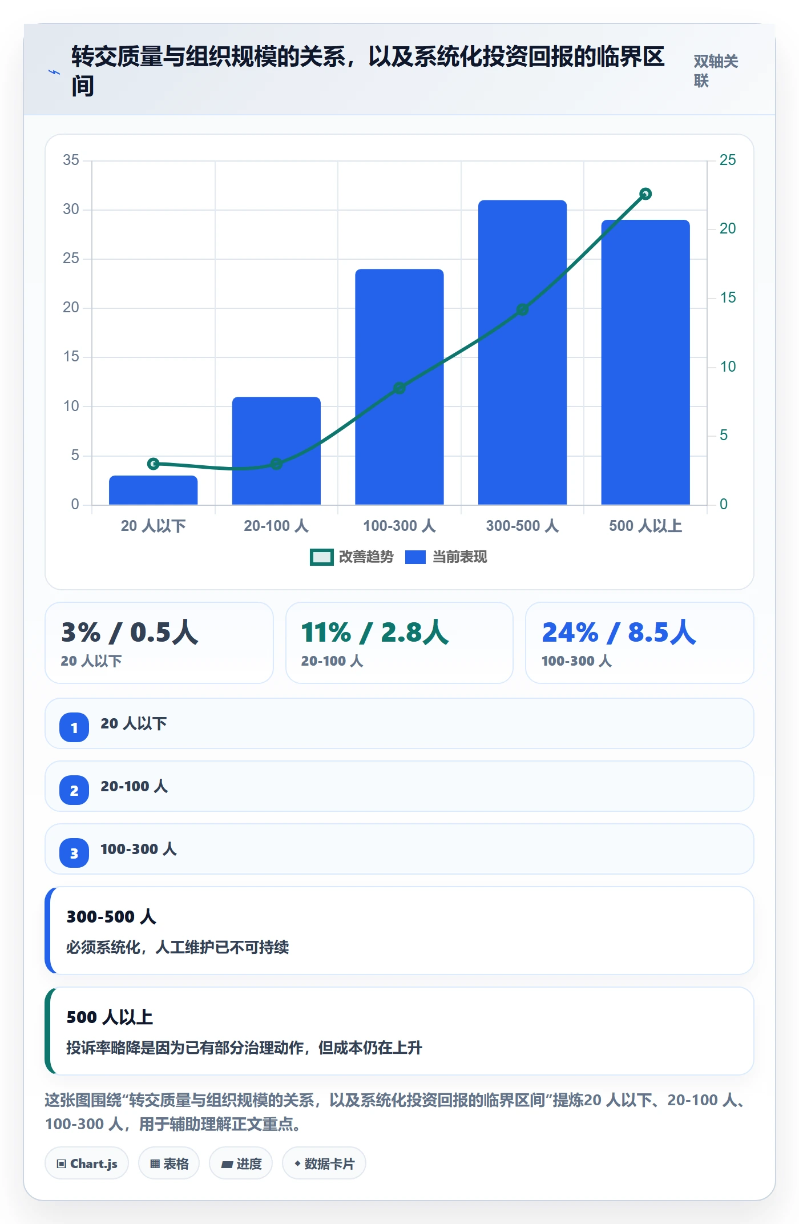Click trend line point at 500 人以上
This screenshot has width=799, height=1224.
click(x=645, y=194)
